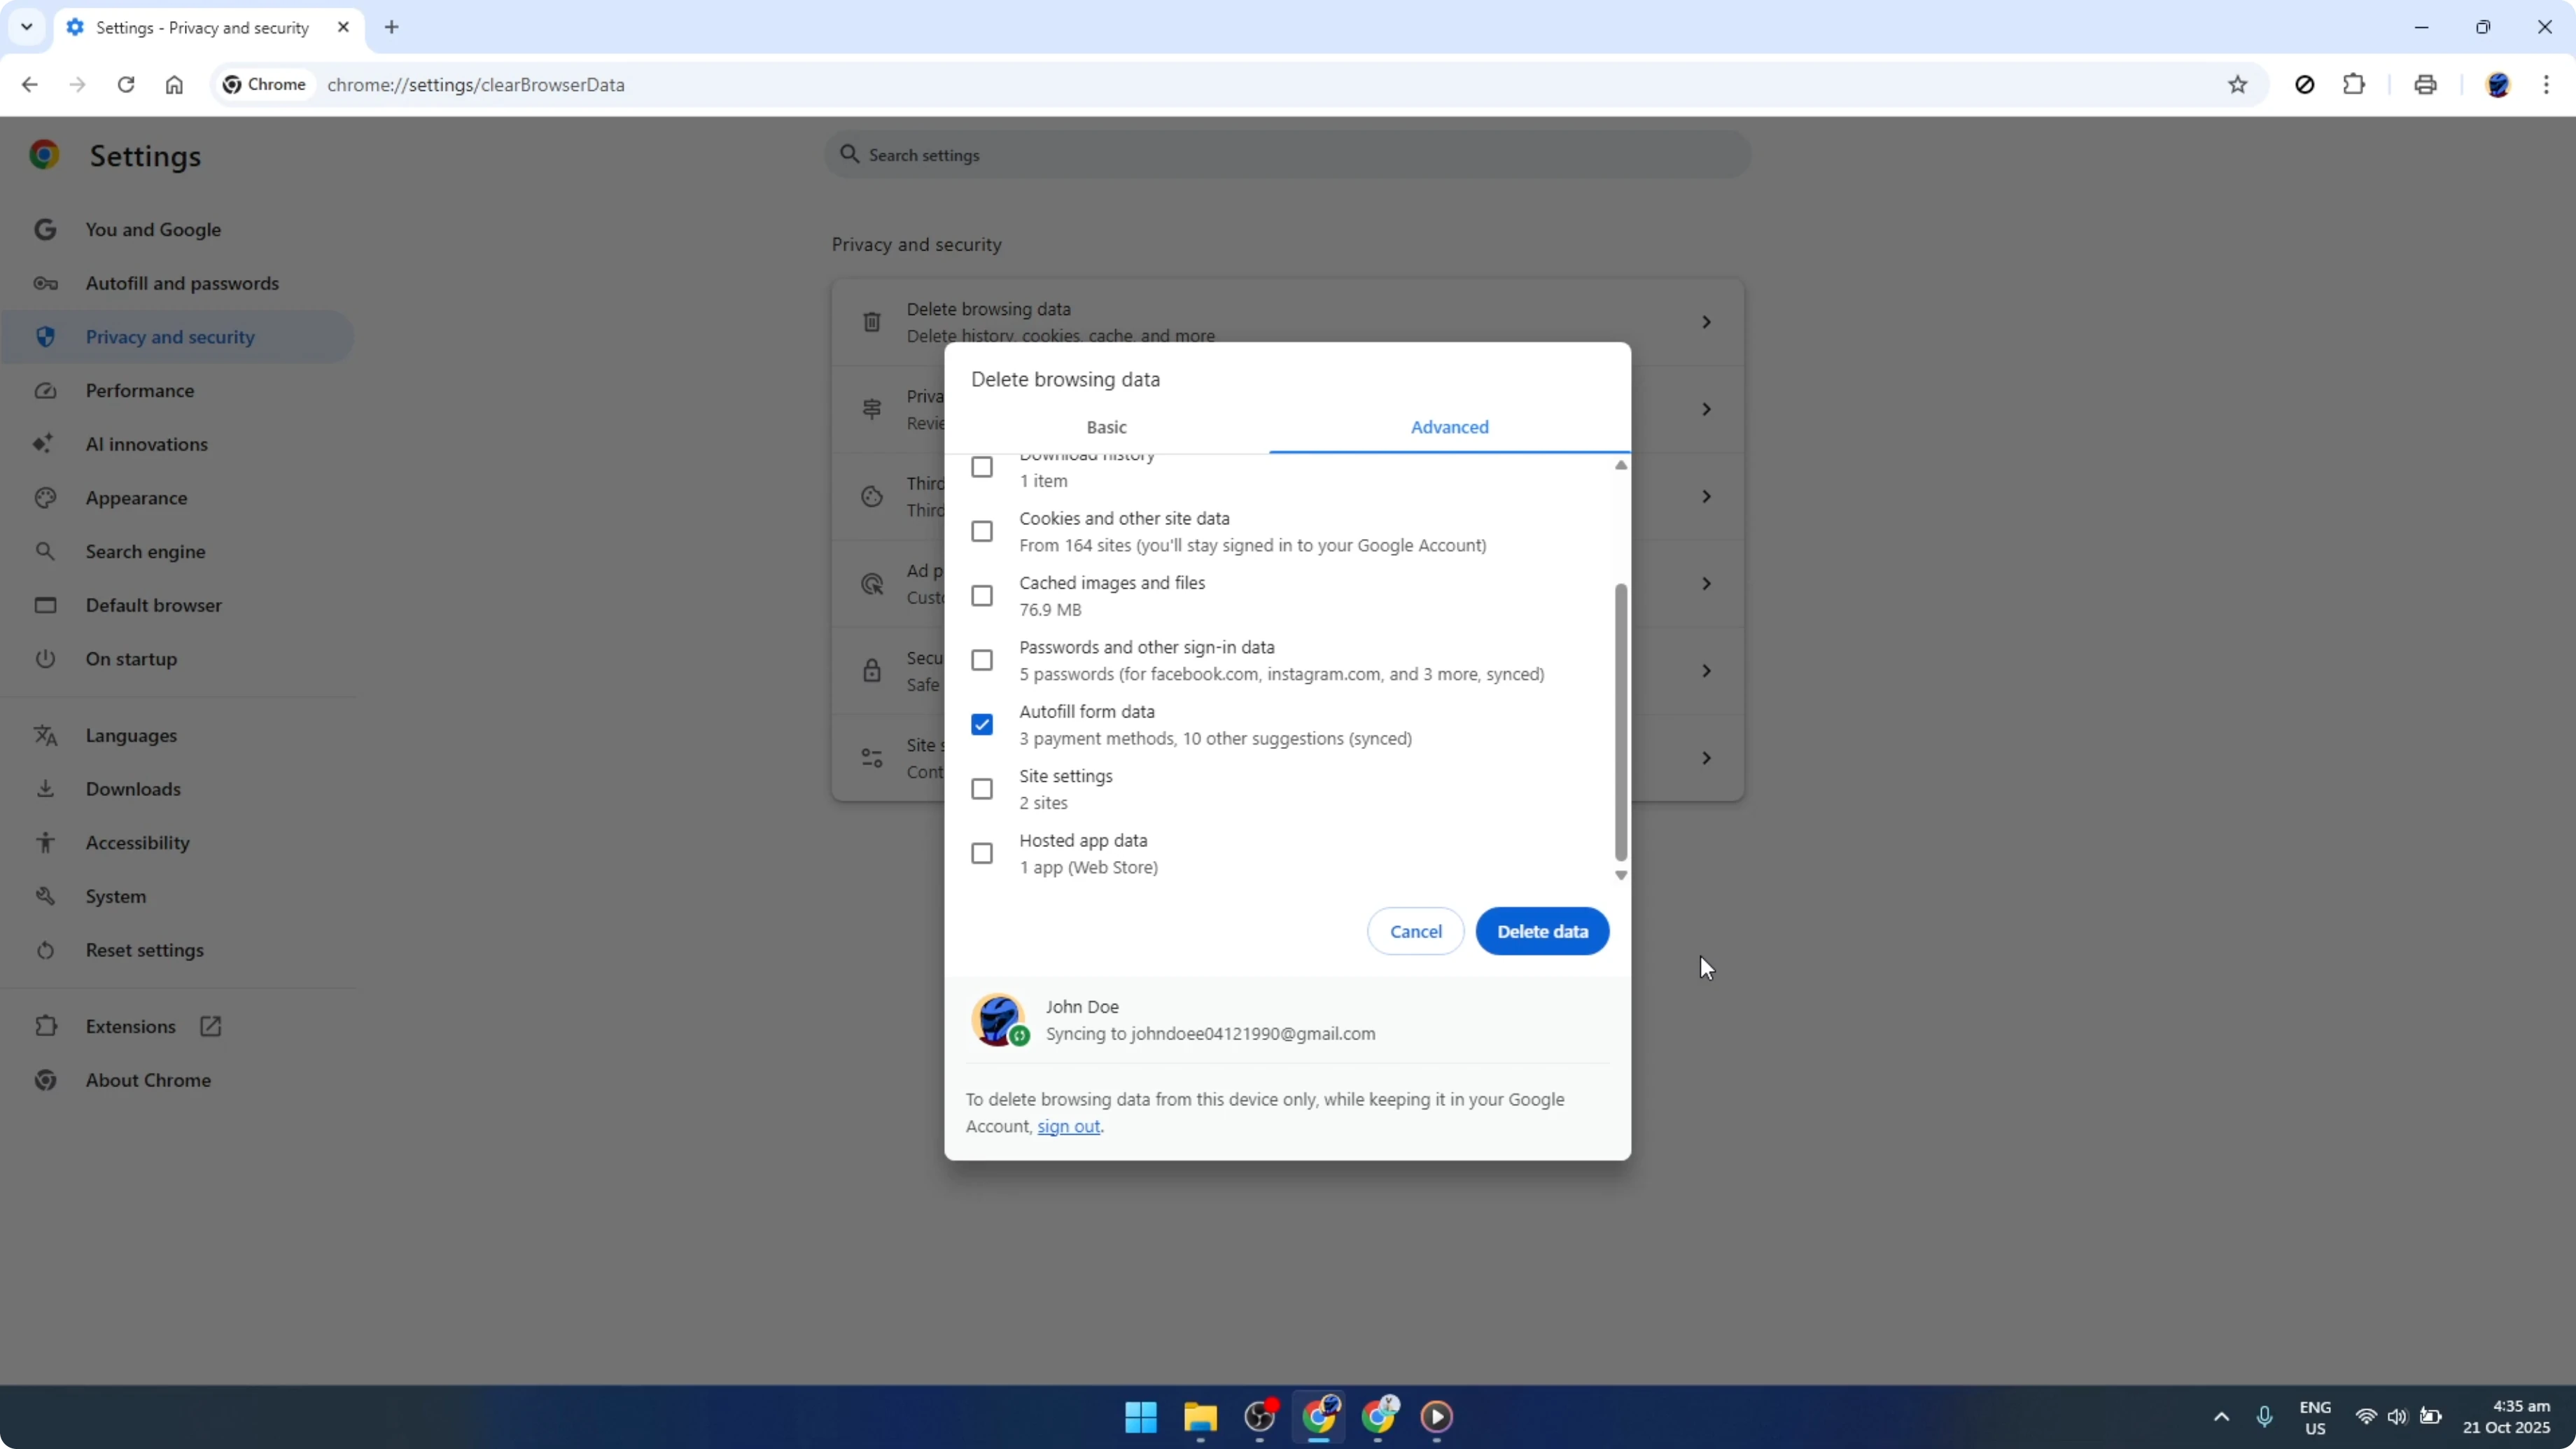Open You and Google settings
2576x1449 pixels.
click(177, 230)
